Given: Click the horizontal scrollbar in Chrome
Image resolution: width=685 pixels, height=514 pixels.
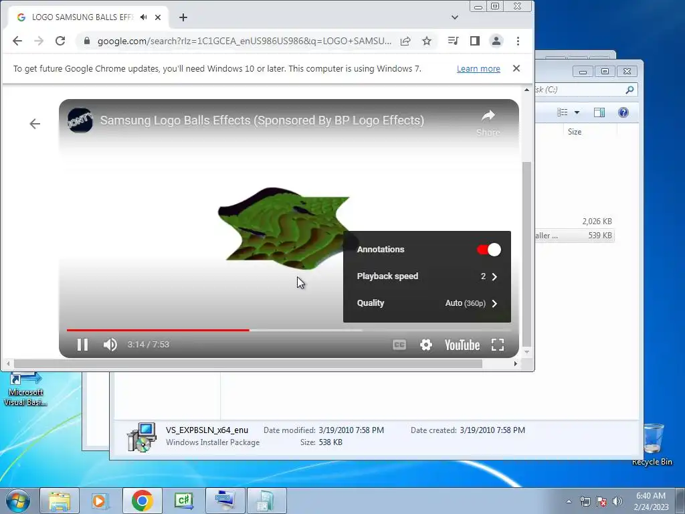Looking at the screenshot, I should tap(248, 363).
